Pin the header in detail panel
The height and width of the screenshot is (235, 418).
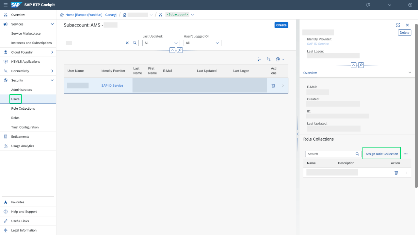tap(361, 65)
